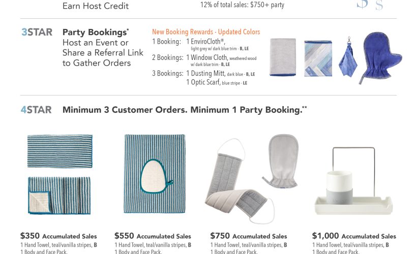Click the $750 Accumulated Sales heading
The height and width of the screenshot is (254, 417).
click(x=249, y=236)
